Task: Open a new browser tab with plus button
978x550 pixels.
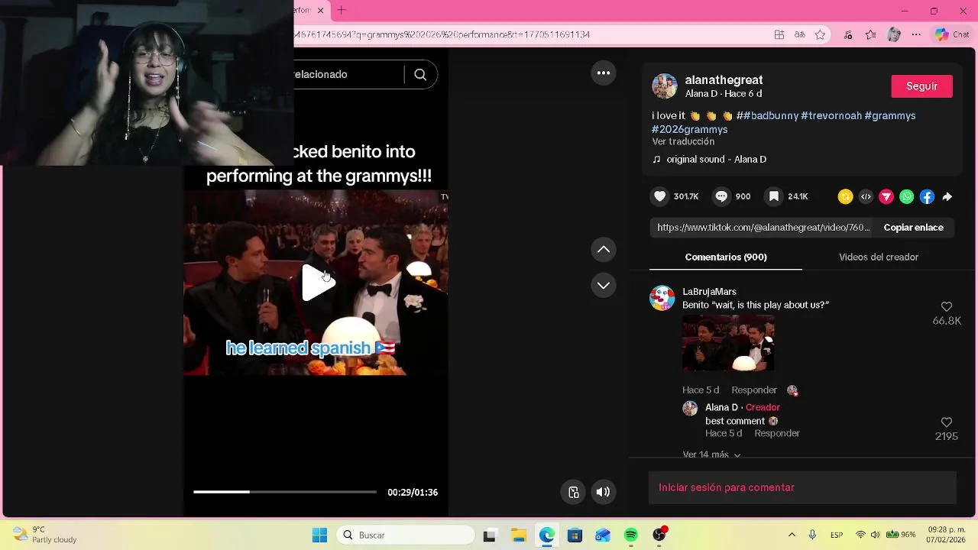Action: pos(342,11)
